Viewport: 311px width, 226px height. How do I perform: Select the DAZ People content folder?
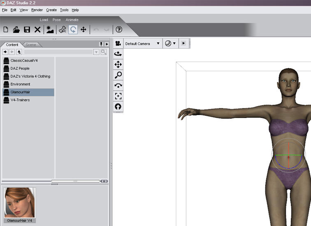pos(20,69)
